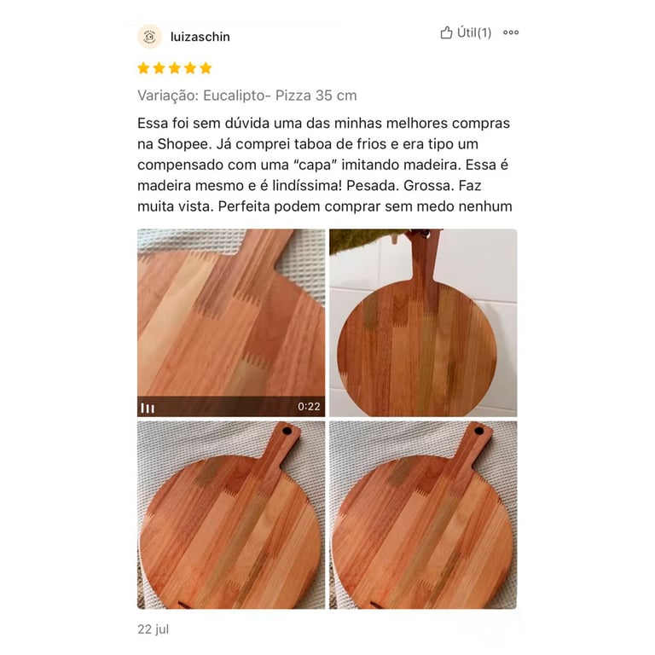
Task: Select the fourth yellow rating star
Action: tap(190, 68)
